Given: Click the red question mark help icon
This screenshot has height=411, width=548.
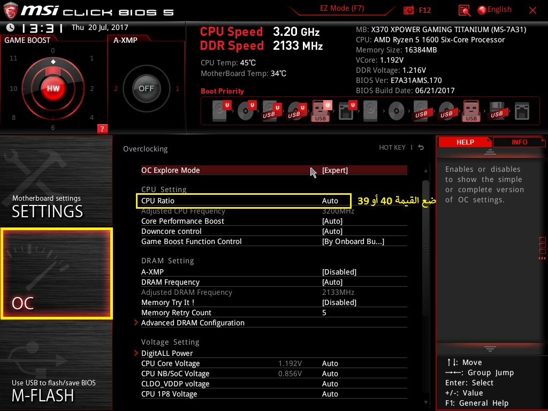Looking at the screenshot, I should tap(102, 128).
